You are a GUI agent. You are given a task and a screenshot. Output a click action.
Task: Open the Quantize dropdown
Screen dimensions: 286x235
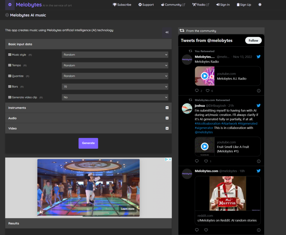[x=115, y=76]
